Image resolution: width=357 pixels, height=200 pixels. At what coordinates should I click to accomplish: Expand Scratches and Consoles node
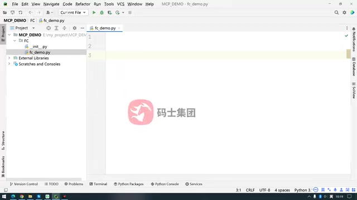9,64
